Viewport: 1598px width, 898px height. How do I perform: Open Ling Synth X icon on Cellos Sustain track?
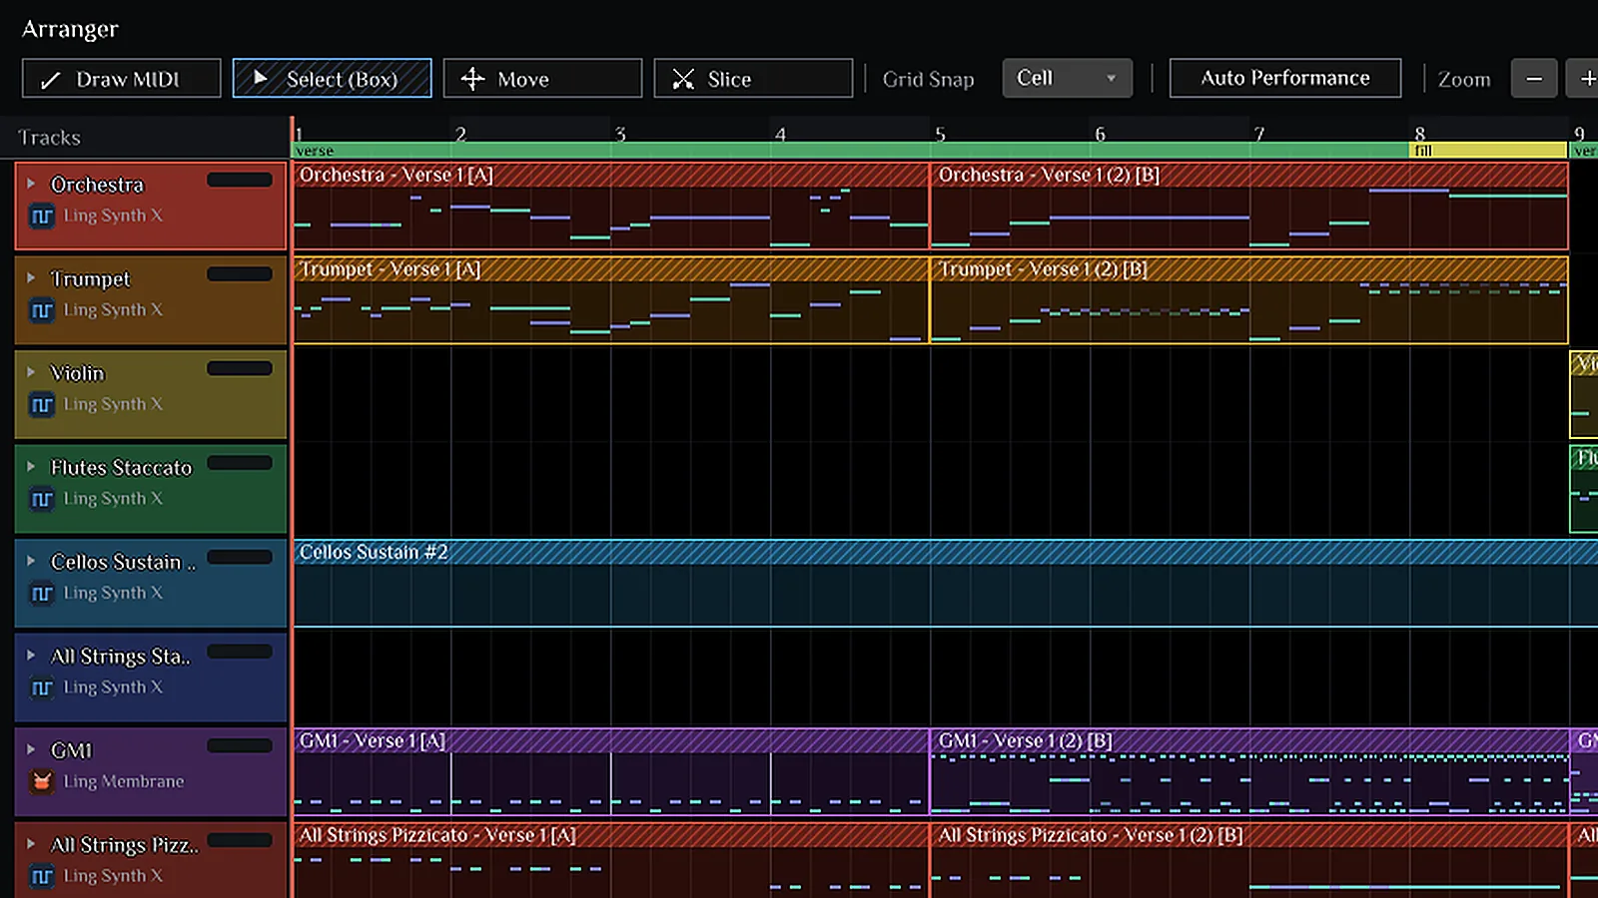(x=42, y=594)
